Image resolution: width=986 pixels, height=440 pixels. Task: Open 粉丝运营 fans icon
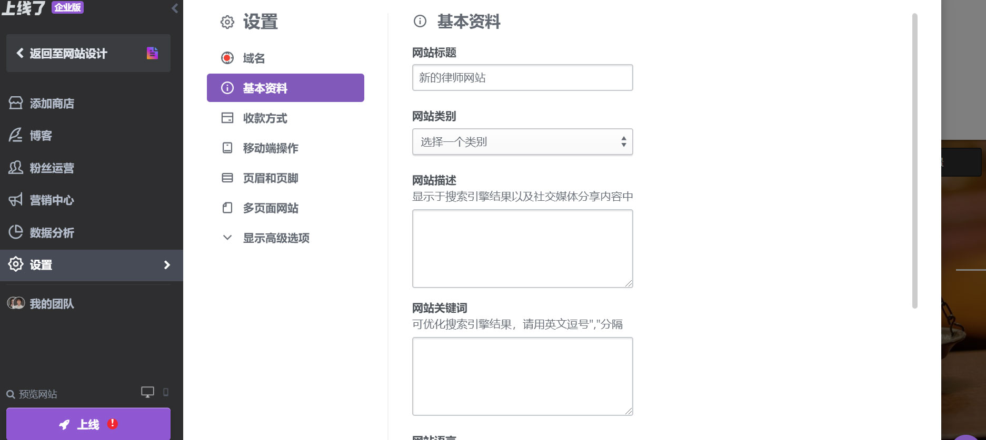[x=16, y=168]
